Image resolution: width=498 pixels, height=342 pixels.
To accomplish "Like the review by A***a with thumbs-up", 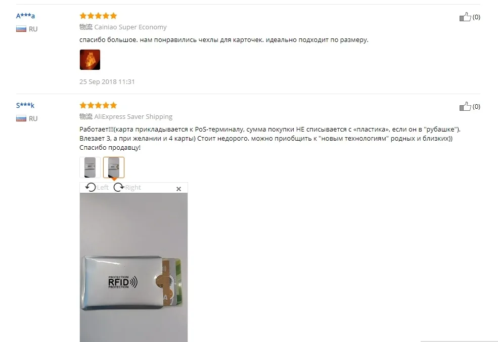I will click(x=465, y=17).
